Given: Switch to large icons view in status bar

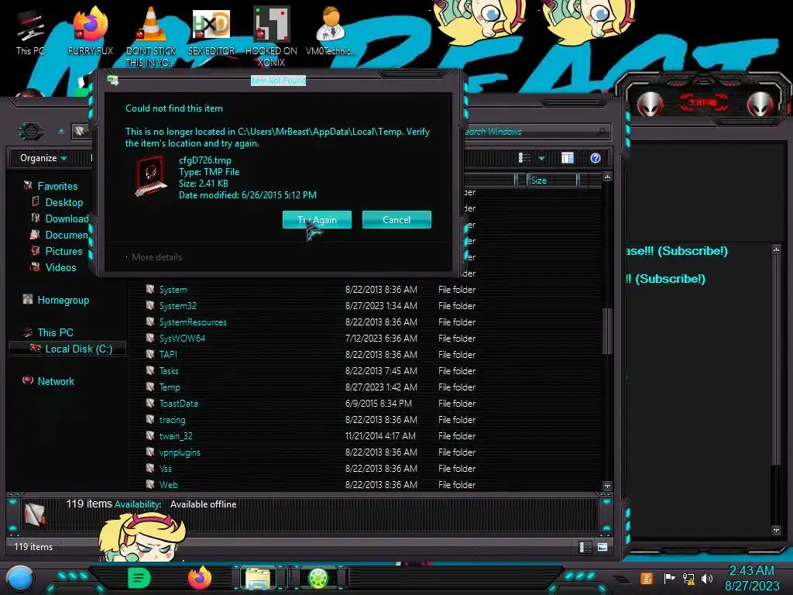Looking at the screenshot, I should point(602,547).
